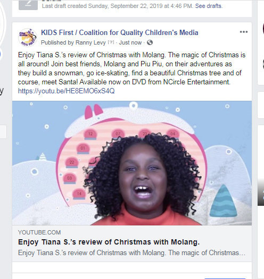Open the youtu.be/HE8EMO6xS4Q link
This screenshot has width=264, height=279.
(x=66, y=91)
